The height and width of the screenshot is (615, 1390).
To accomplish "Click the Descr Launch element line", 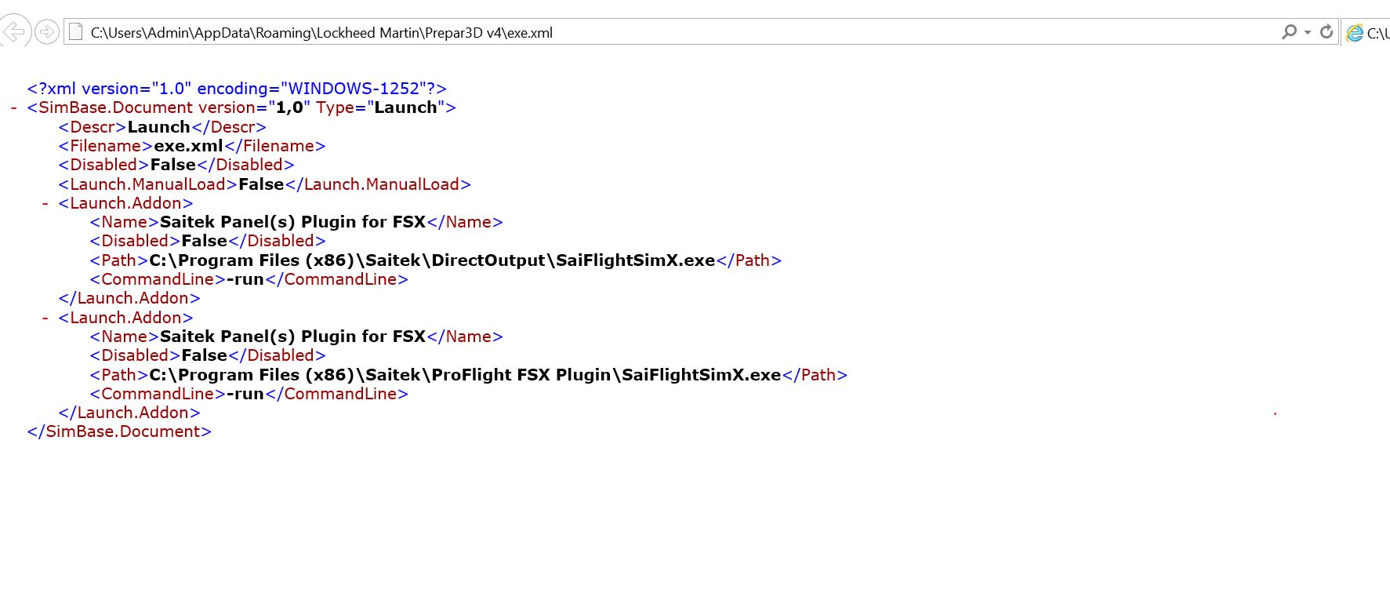I will point(162,127).
